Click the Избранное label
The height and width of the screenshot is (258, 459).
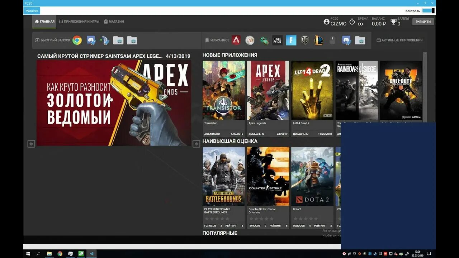tap(217, 40)
